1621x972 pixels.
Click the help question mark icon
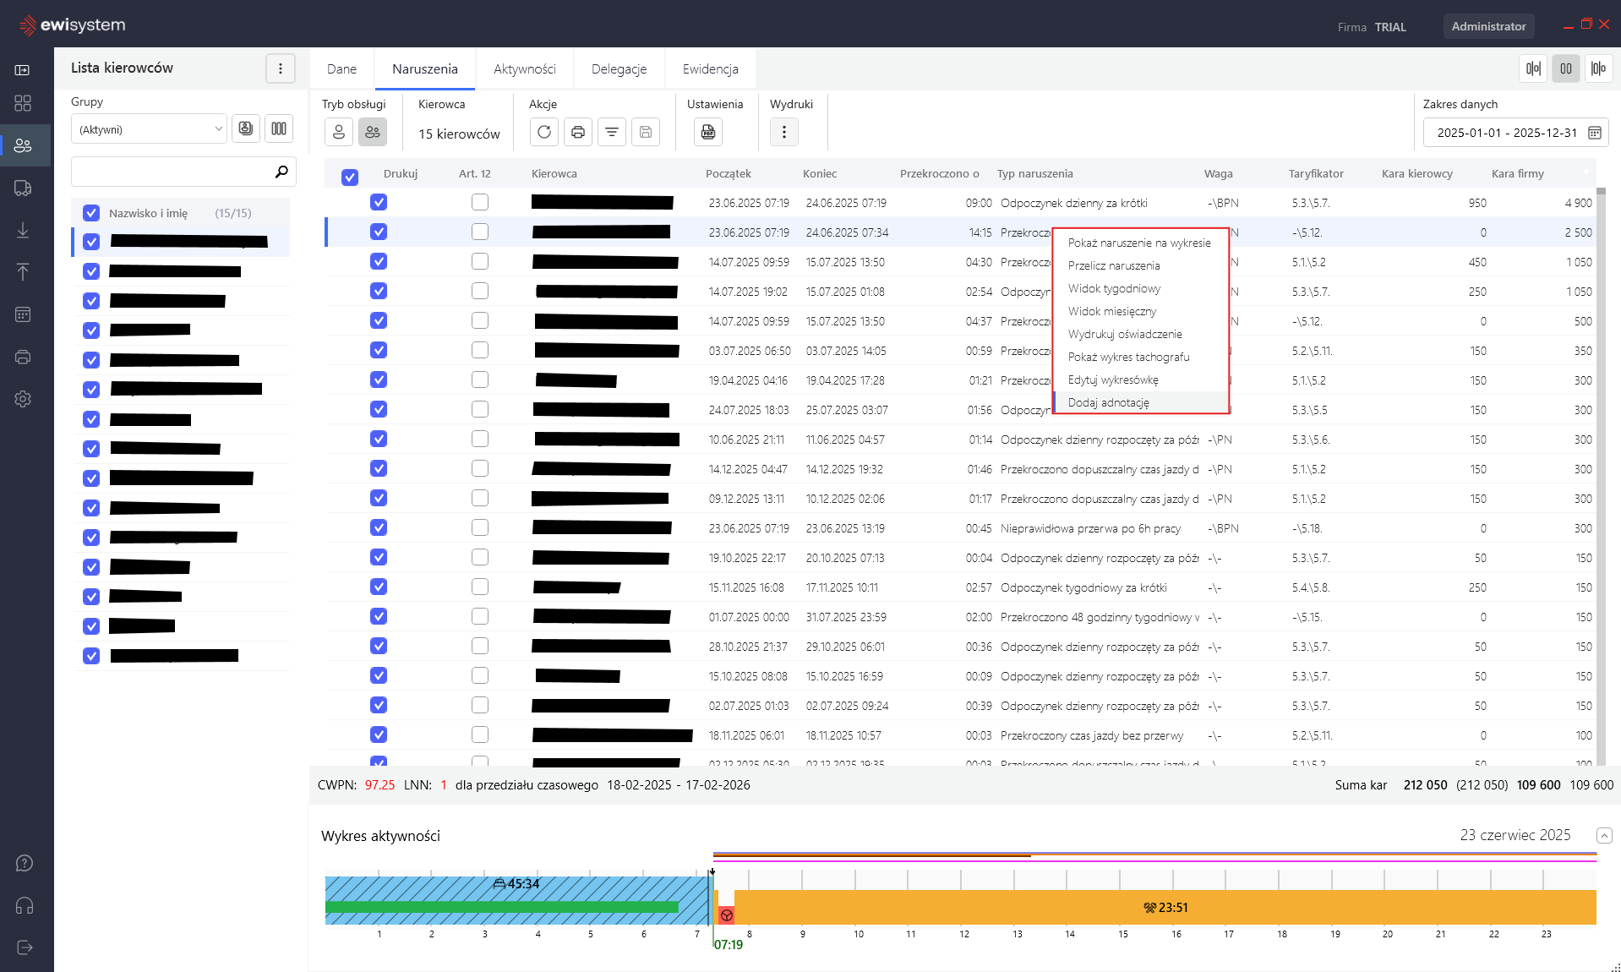tap(24, 863)
